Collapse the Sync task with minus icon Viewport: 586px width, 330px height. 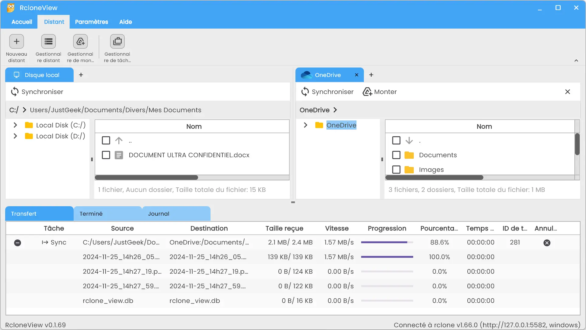18,243
